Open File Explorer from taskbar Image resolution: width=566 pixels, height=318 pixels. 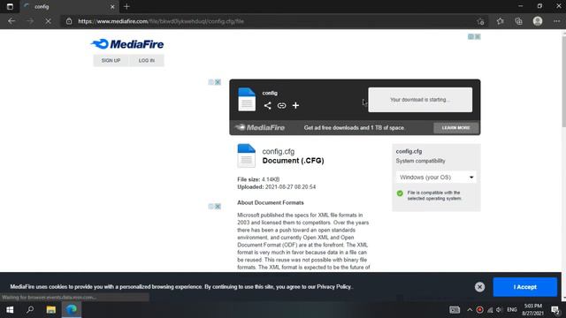(51, 310)
